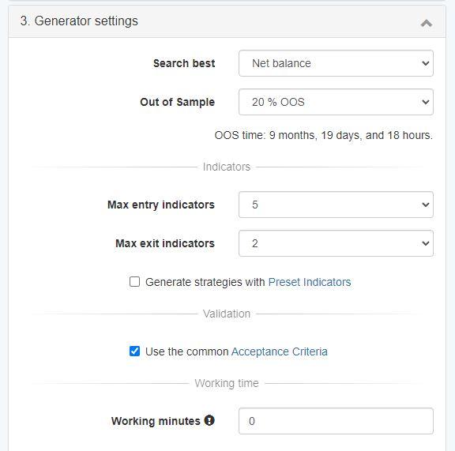This screenshot has width=455, height=451.
Task: Click the 'Use the common' label text
Action: (187, 351)
